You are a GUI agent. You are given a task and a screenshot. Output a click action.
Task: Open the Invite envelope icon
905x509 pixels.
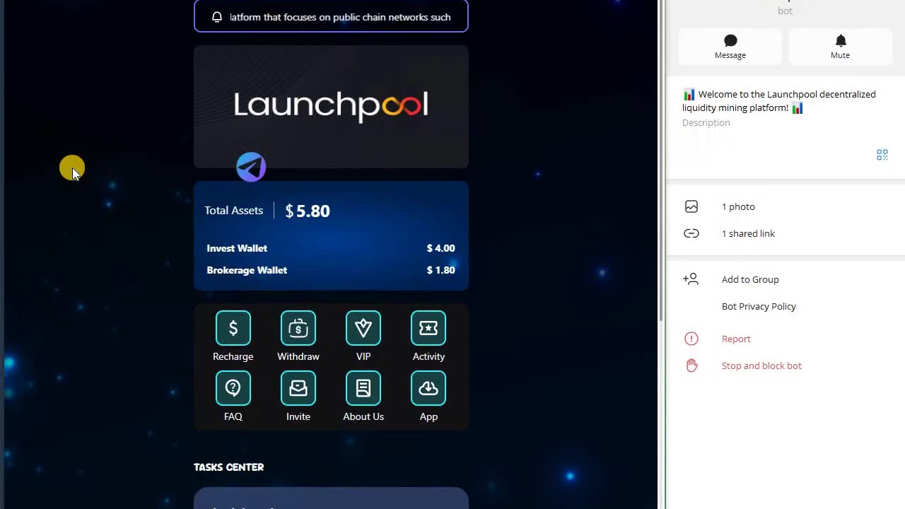[x=298, y=388]
